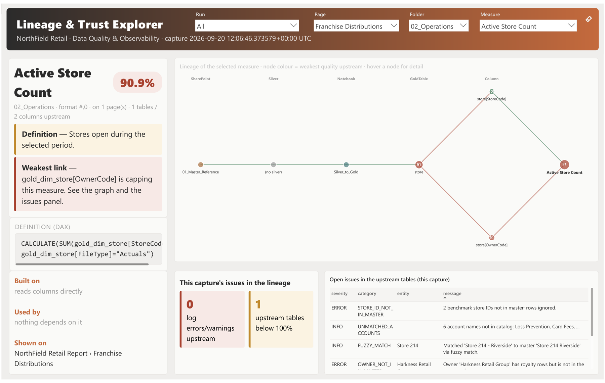Click the Harkness Retail entity cell
605x383 pixels.
pos(414,365)
